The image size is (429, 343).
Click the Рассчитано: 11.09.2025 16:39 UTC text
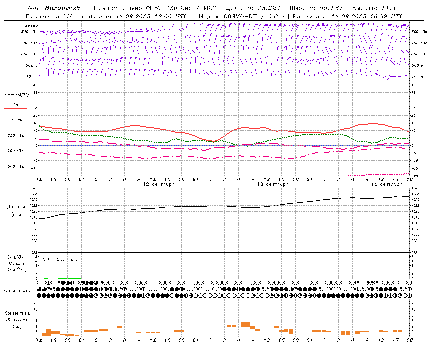pos(348,16)
